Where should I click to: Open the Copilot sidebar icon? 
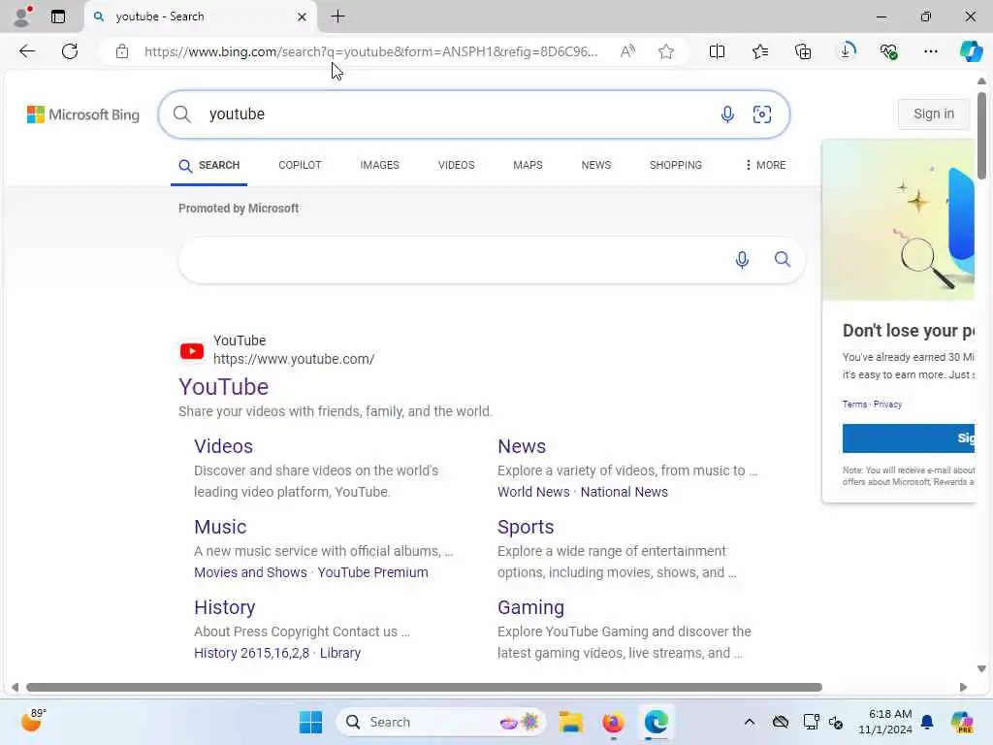pyautogui.click(x=971, y=51)
